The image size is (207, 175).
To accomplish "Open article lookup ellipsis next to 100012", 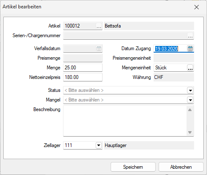I will click(99, 26).
